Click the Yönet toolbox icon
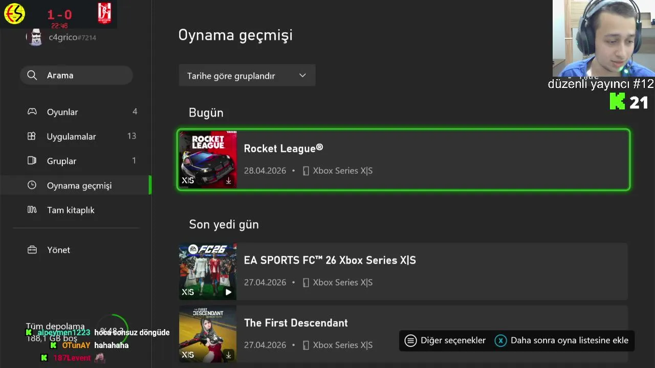655x368 pixels. [x=32, y=250]
